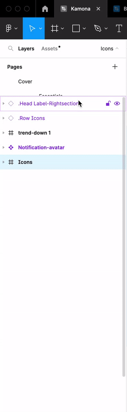Open the Figma main menu icon
The width and height of the screenshot is (127, 412).
tap(9, 28)
